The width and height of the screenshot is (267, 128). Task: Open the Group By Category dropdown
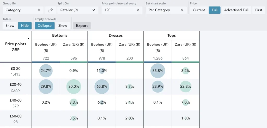[x=23, y=10]
